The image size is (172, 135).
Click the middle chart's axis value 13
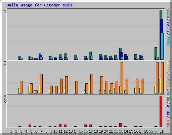(5, 63)
